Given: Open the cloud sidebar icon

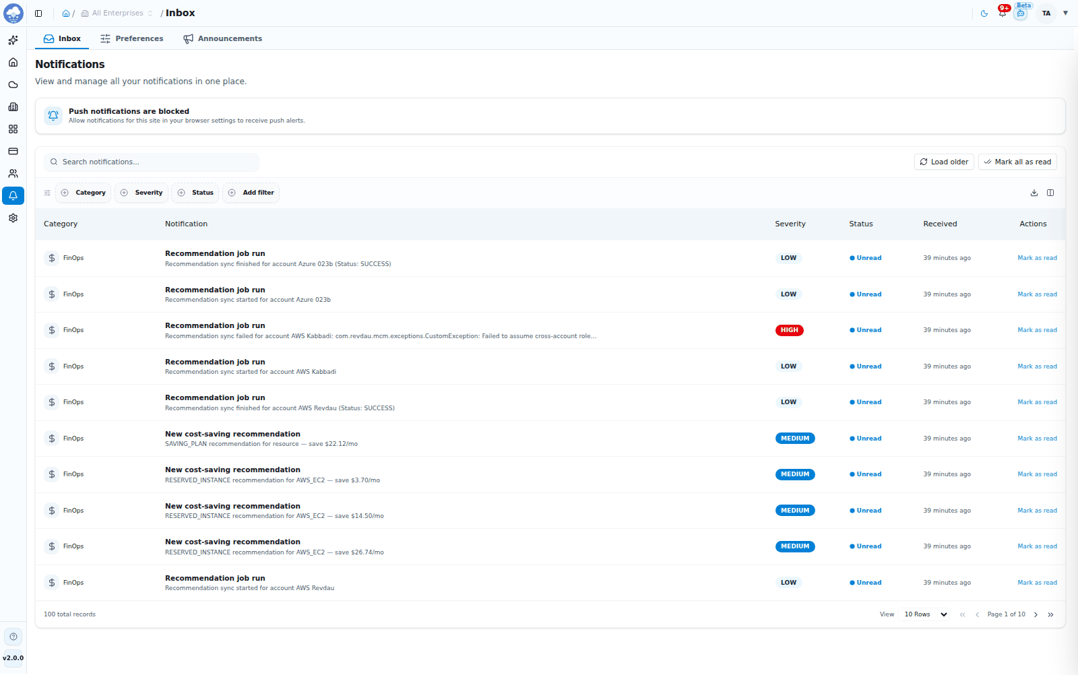Looking at the screenshot, I should pyautogui.click(x=13, y=85).
